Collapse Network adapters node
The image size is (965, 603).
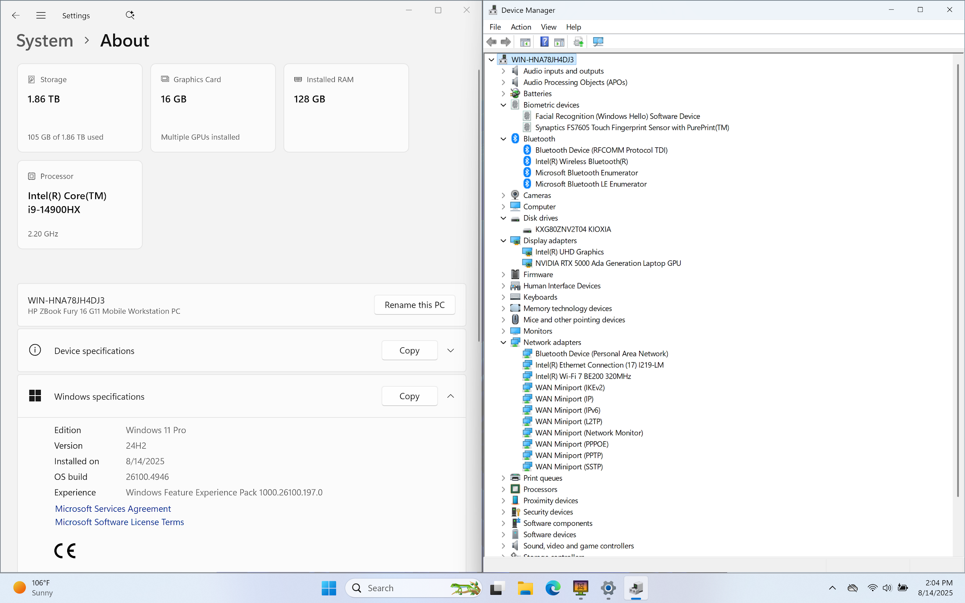[503, 343]
